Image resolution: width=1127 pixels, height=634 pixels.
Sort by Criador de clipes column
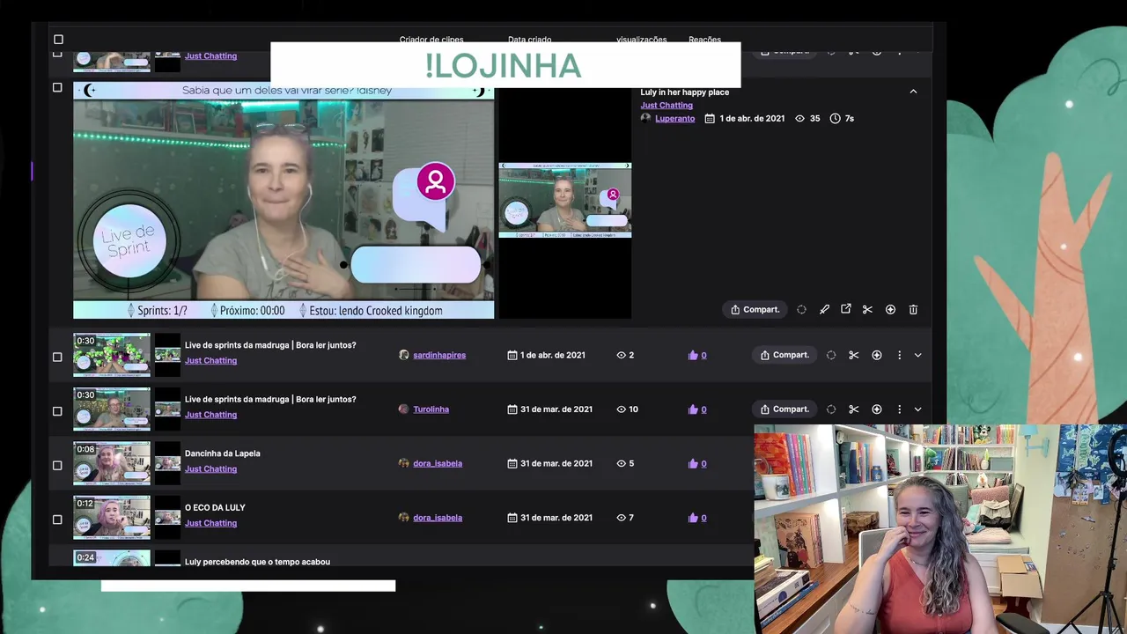point(431,40)
